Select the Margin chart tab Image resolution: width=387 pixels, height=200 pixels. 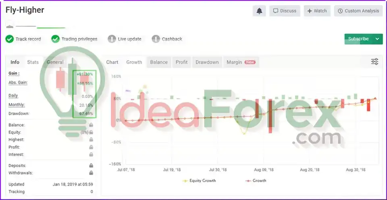[241, 62]
